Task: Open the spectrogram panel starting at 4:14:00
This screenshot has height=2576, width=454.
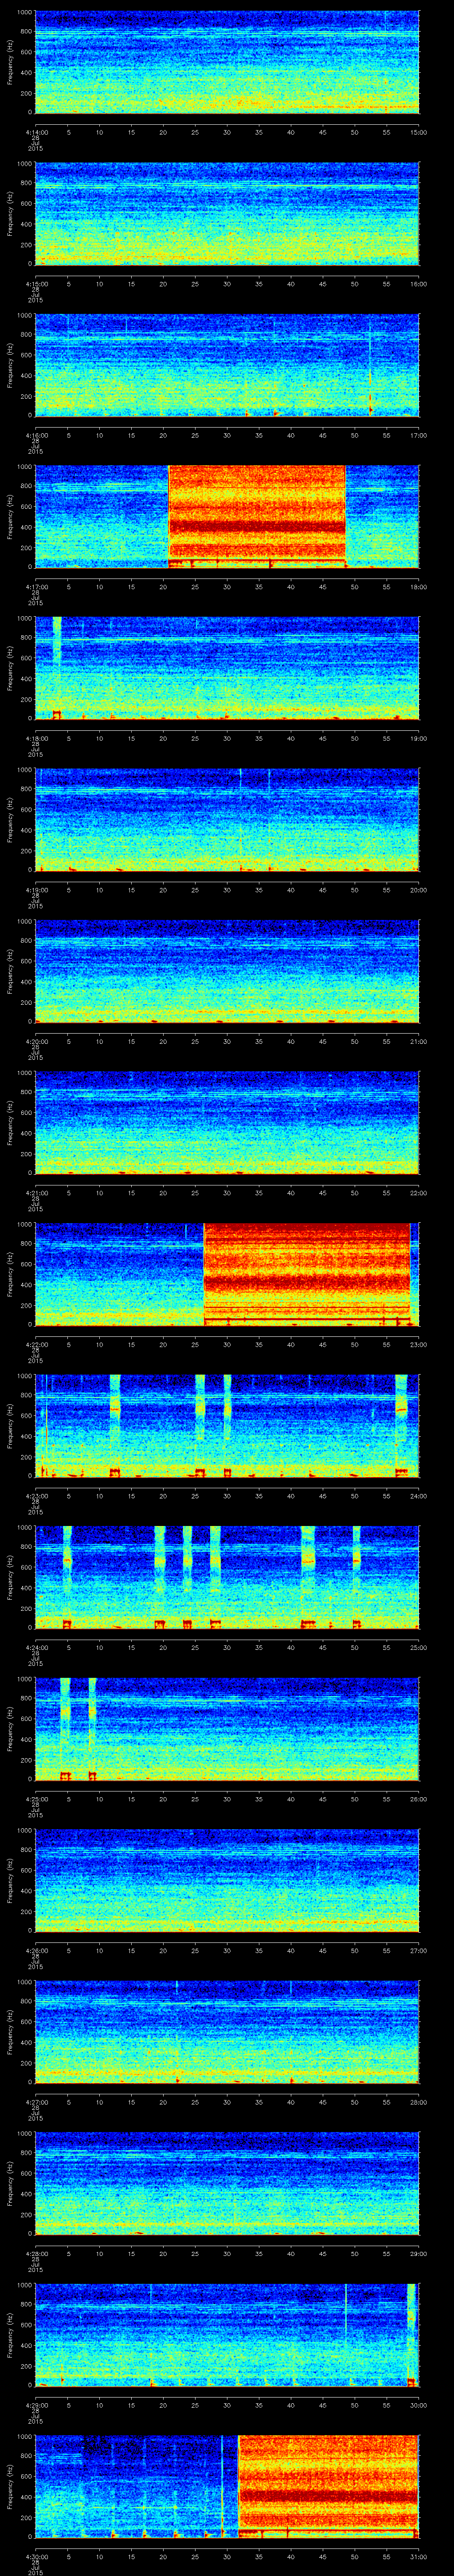Action: [x=227, y=62]
